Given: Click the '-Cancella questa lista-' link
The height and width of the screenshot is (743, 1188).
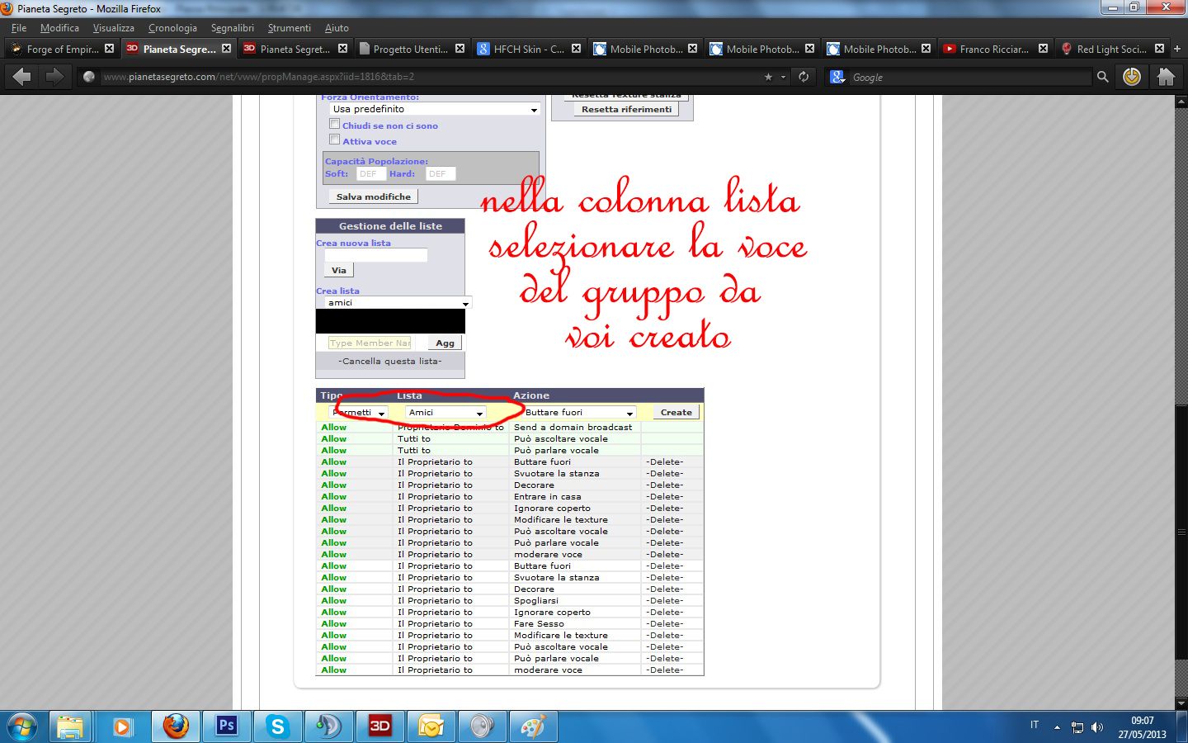Looking at the screenshot, I should (389, 362).
